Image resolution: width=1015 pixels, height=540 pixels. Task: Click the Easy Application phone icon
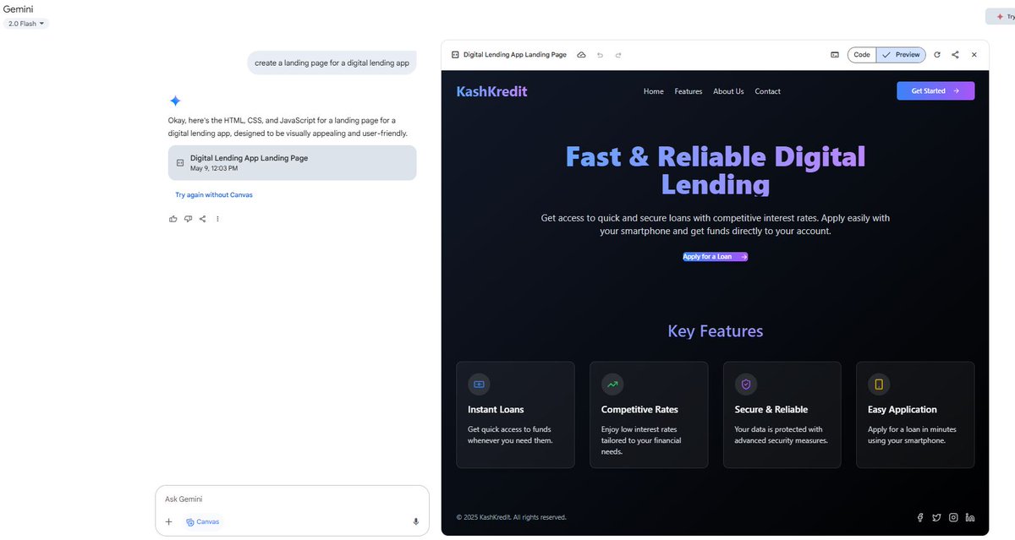click(x=879, y=385)
